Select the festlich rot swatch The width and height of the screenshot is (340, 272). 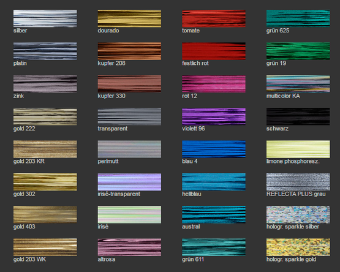pyautogui.click(x=214, y=51)
